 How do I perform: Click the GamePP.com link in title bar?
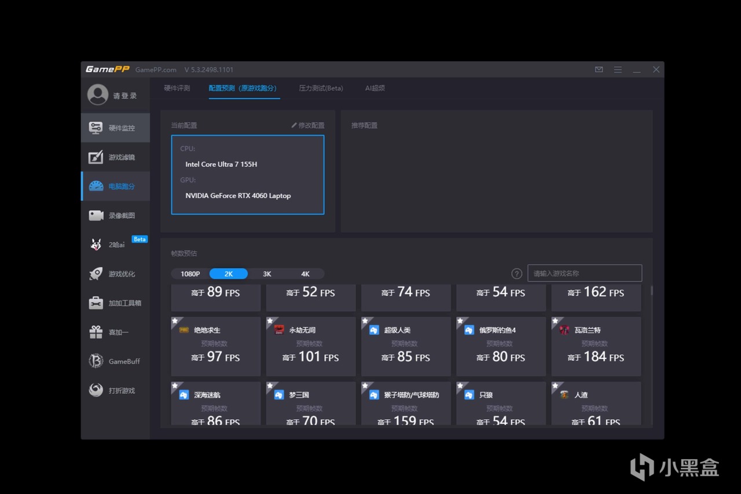click(156, 69)
